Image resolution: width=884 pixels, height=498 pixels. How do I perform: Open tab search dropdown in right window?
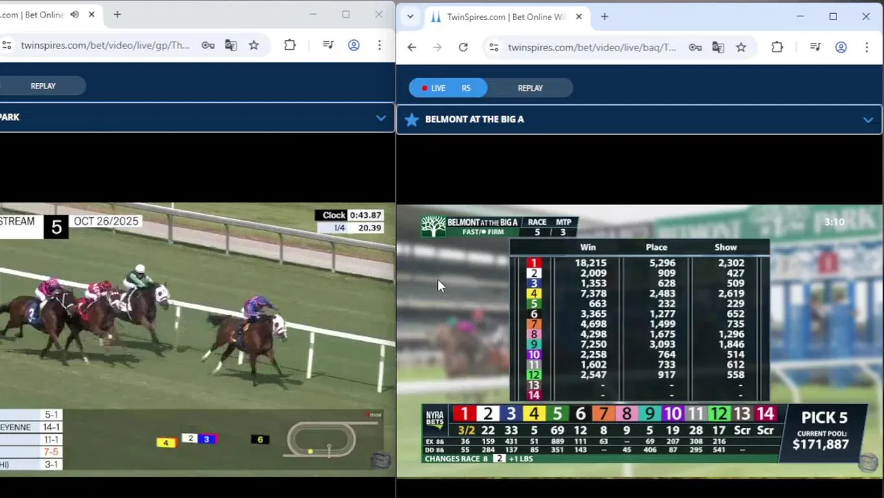pyautogui.click(x=410, y=17)
